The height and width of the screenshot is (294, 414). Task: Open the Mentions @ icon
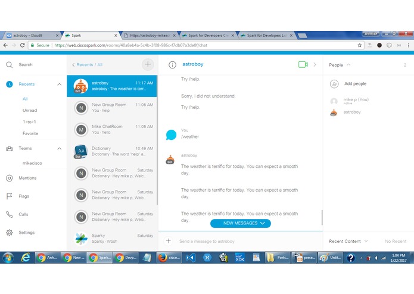(x=10, y=179)
